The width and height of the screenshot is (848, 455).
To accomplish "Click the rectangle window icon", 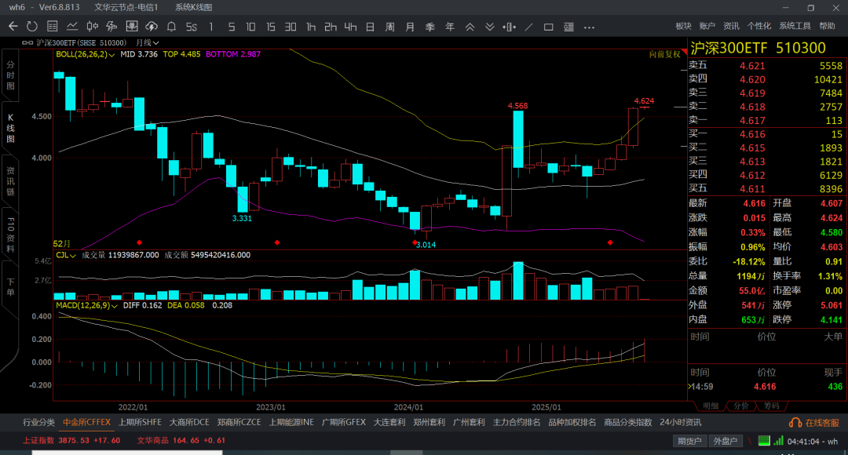I will pos(548,27).
